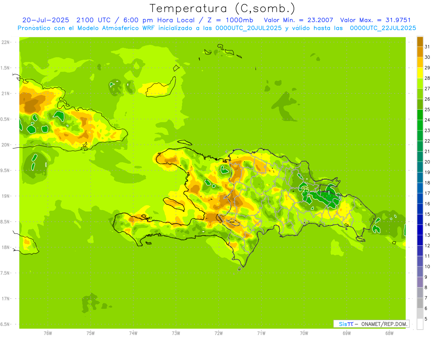Image resolution: width=437 pixels, height=338 pixels.
Task: Click the "20N" latitude label
Action: click(5, 145)
